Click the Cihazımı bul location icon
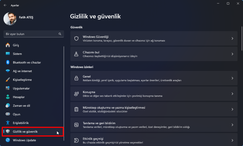 tap(77, 54)
